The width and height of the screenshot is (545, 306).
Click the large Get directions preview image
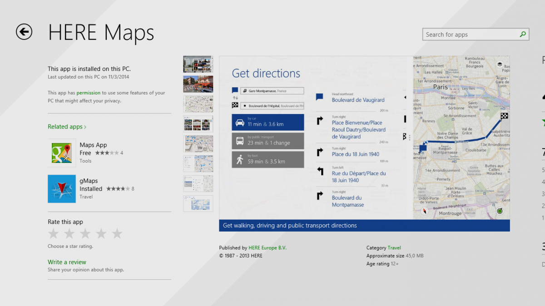364,138
